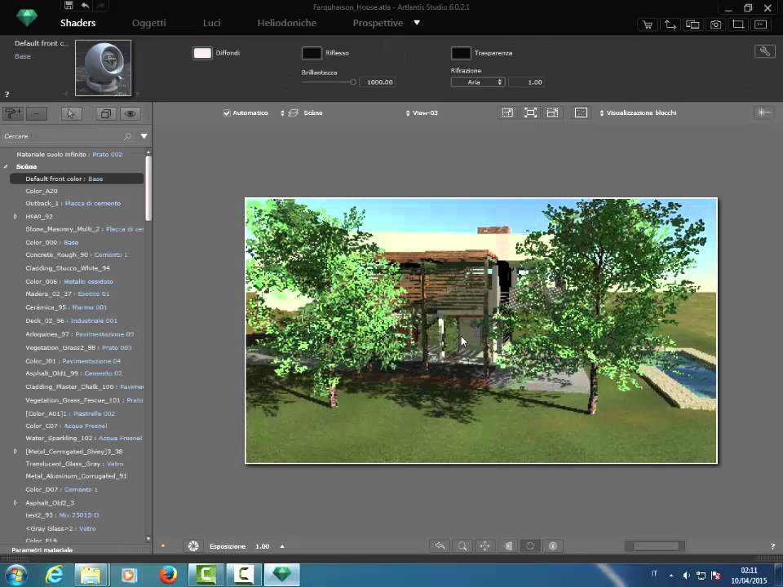Open Firefox from the taskbar
783x587 pixels.
click(x=168, y=575)
